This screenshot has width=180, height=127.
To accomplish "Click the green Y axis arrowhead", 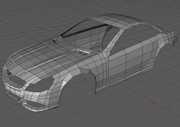I will click(x=102, y=12).
